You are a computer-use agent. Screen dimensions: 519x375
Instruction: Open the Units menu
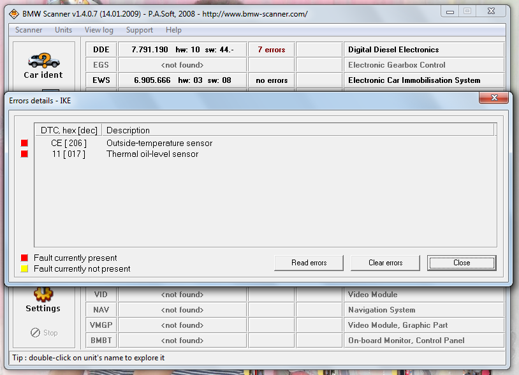coord(63,30)
